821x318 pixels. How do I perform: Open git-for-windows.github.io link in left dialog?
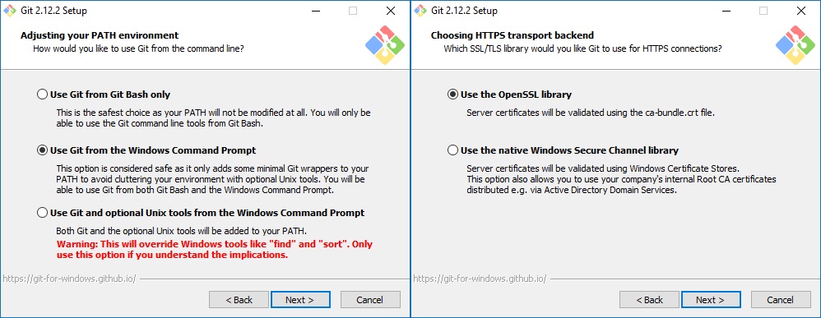[69, 279]
